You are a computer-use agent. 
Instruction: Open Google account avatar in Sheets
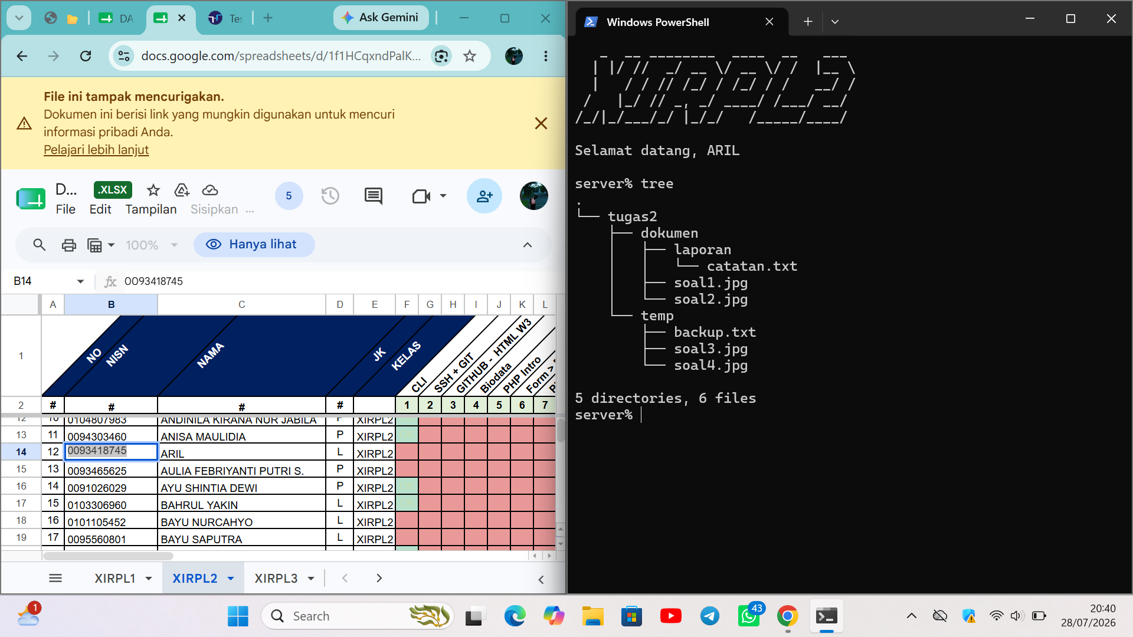pos(534,196)
